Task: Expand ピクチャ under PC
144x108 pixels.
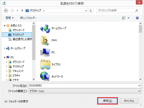Action: click(x=7, y=76)
